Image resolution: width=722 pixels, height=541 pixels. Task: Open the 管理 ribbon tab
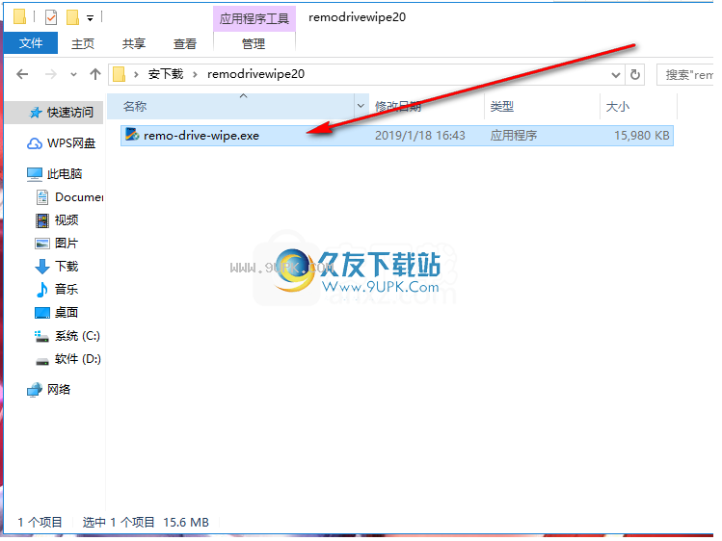[x=254, y=43]
